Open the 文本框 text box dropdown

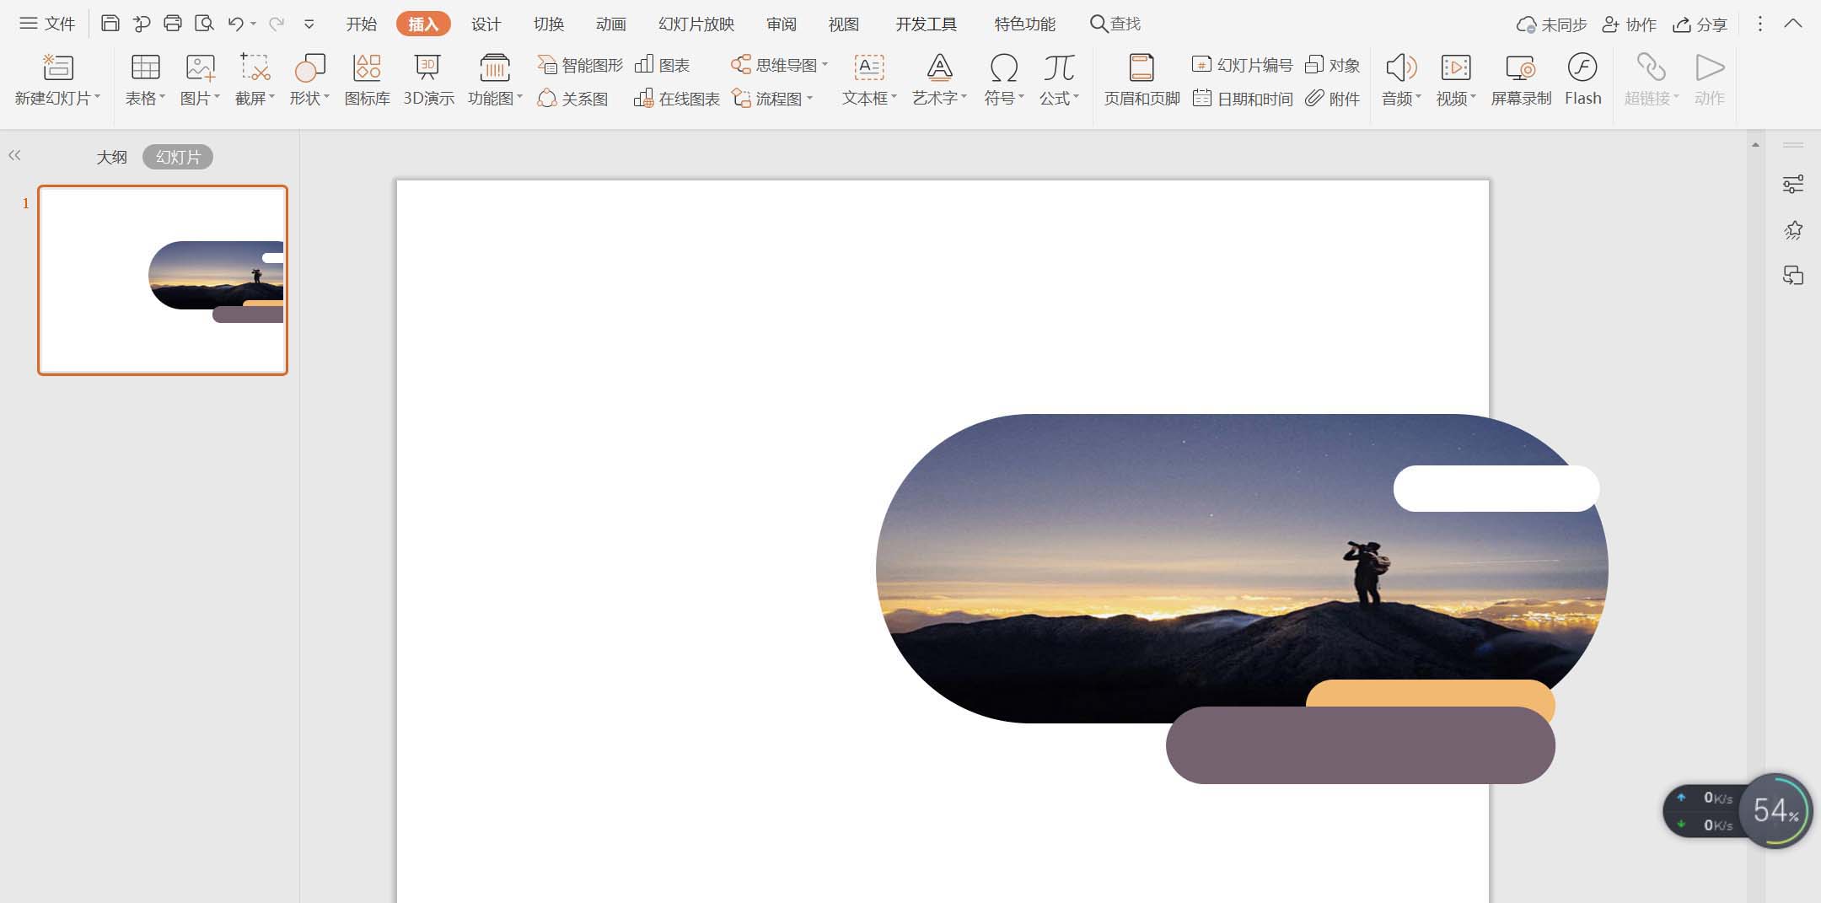tap(869, 99)
